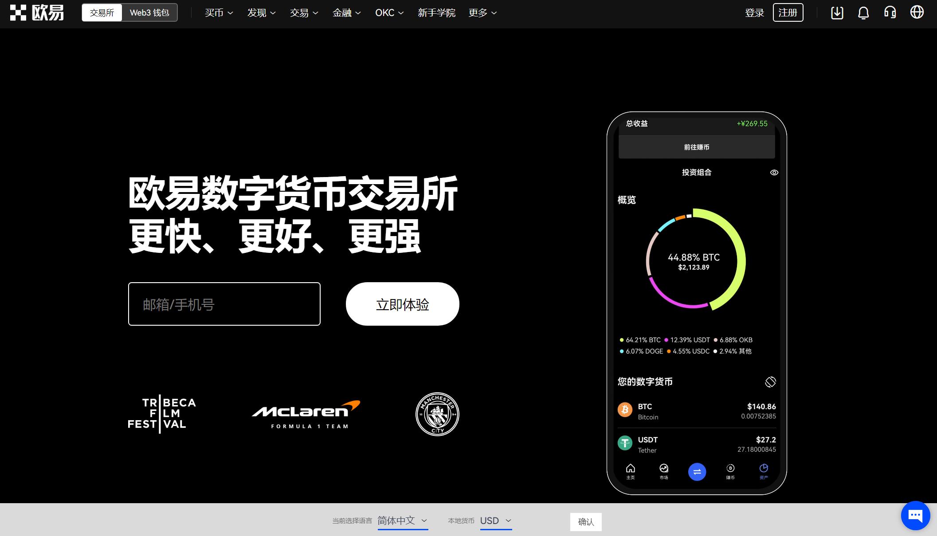Toggle portfolio visibility eye icon
Viewport: 937px width, 536px height.
(x=774, y=172)
